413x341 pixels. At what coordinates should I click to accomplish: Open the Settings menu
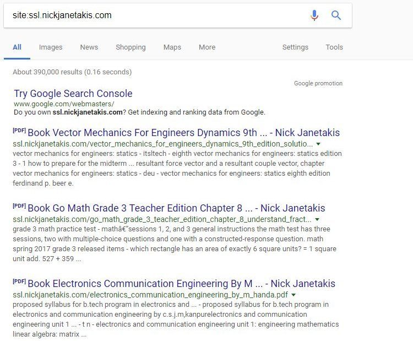point(295,47)
